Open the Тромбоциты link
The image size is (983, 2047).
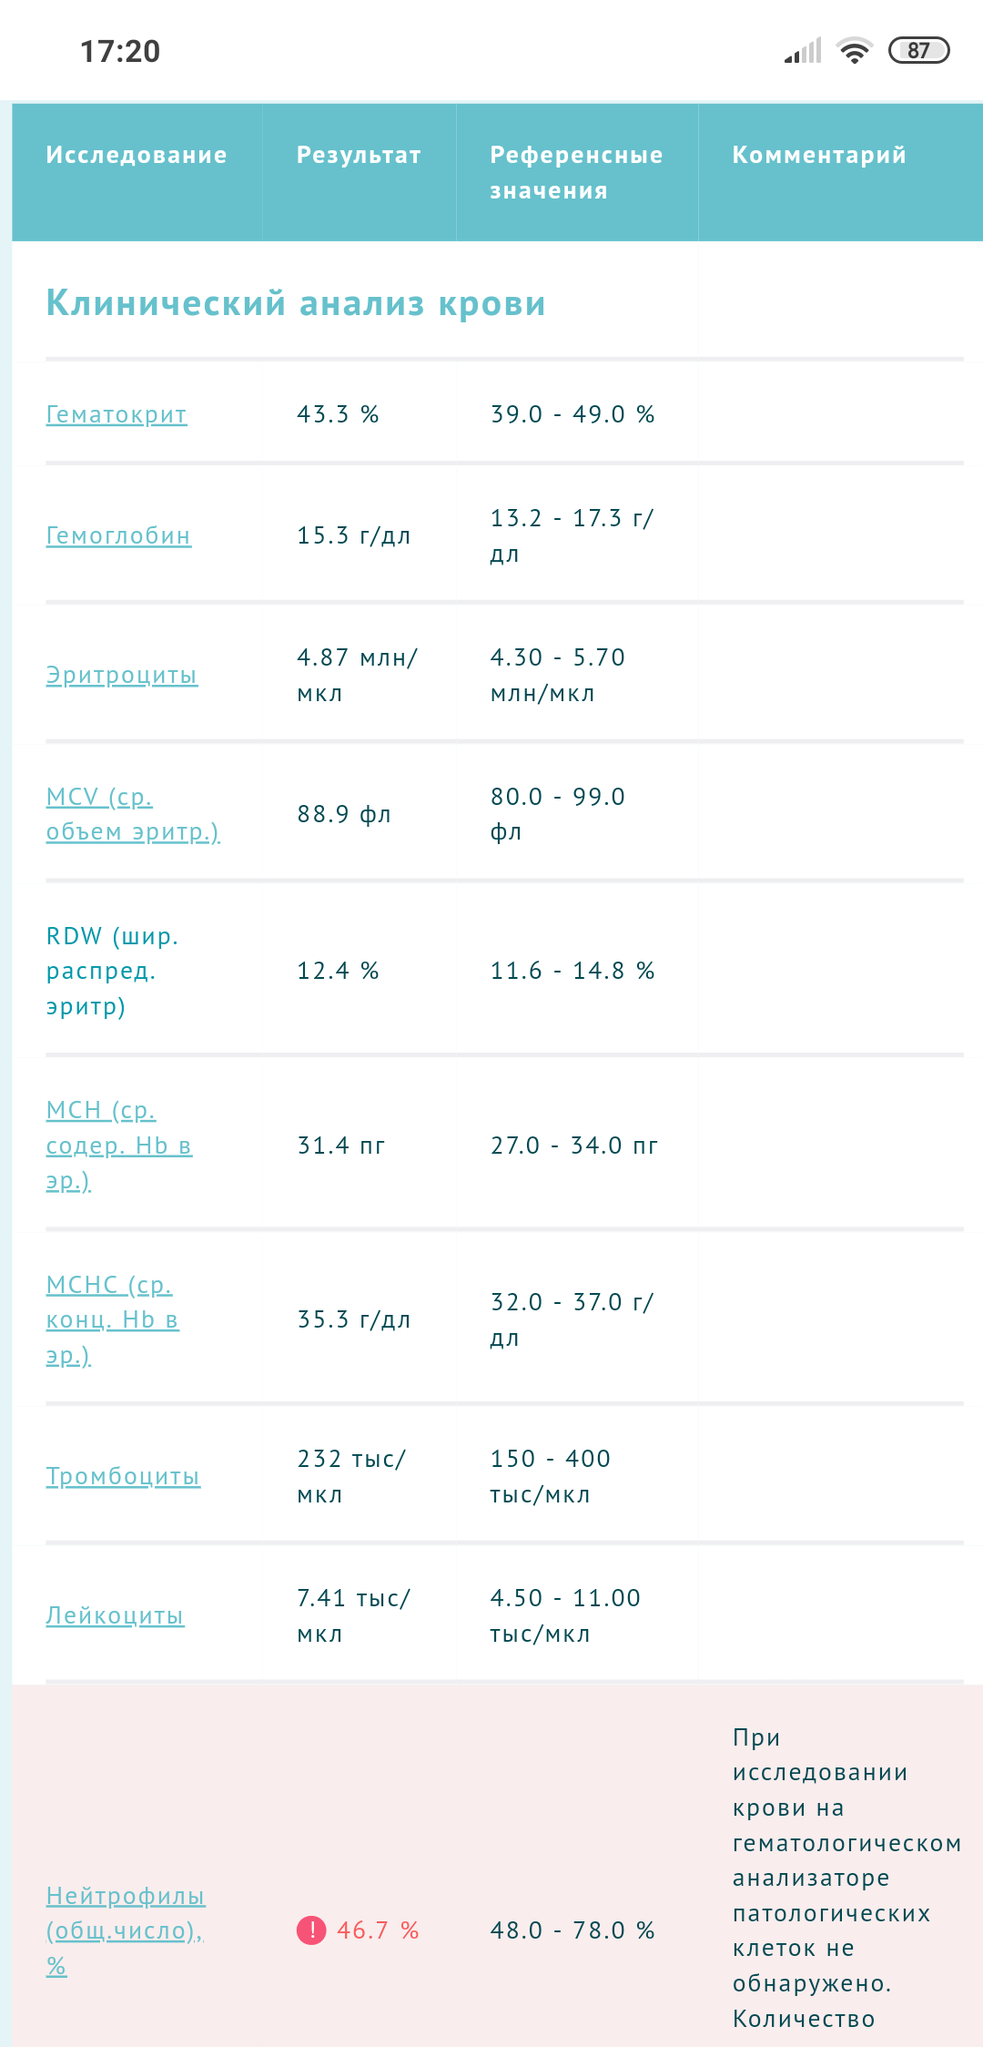(x=123, y=1476)
